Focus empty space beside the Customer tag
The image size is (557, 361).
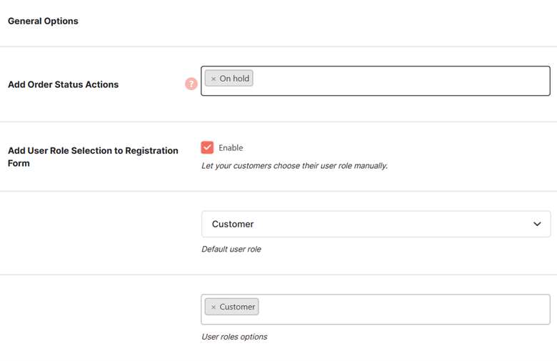[x=403, y=310]
